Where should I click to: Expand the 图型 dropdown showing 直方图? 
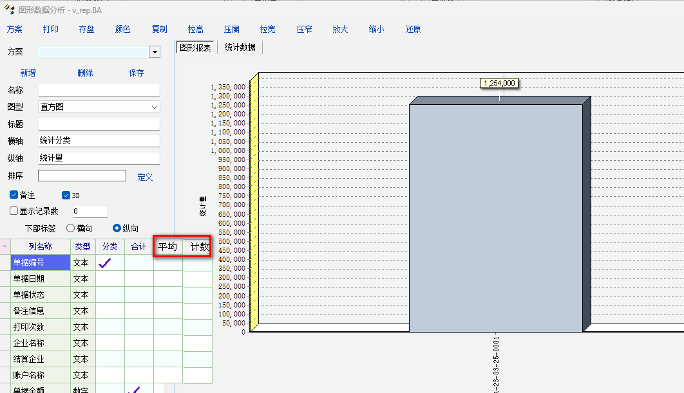[155, 107]
